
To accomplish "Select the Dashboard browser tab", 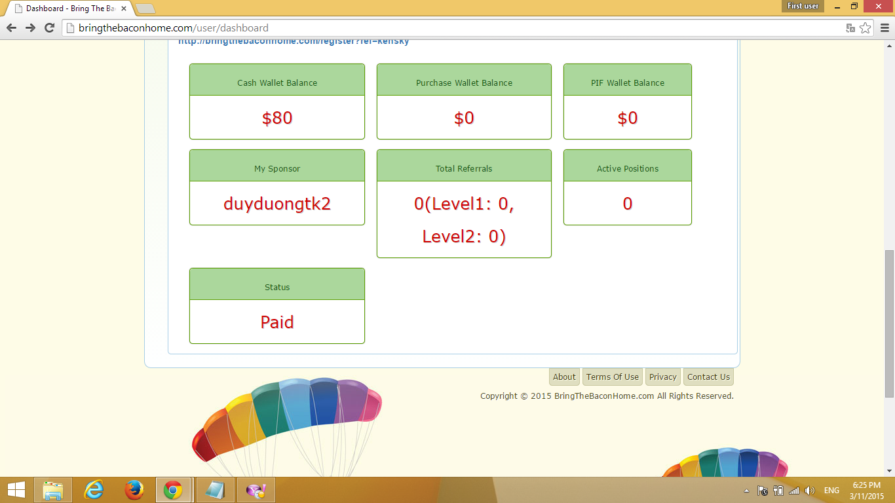I will (x=62, y=9).
